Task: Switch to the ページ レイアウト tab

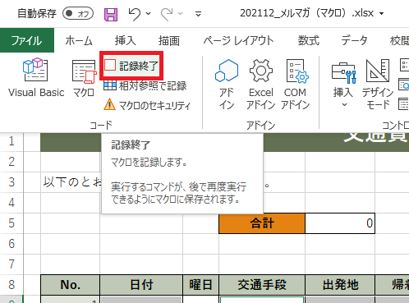Action: (x=238, y=40)
